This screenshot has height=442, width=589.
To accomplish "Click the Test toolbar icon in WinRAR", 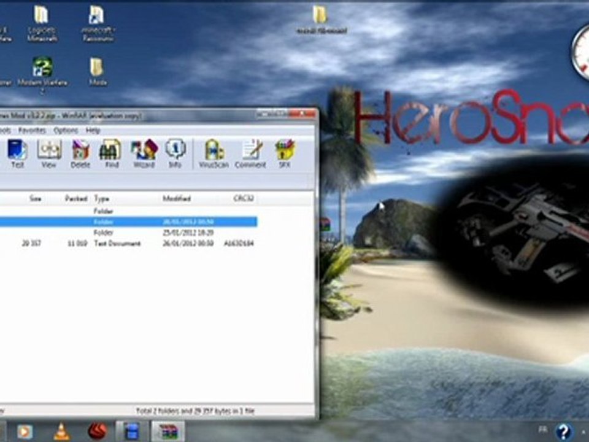I will pyautogui.click(x=17, y=153).
